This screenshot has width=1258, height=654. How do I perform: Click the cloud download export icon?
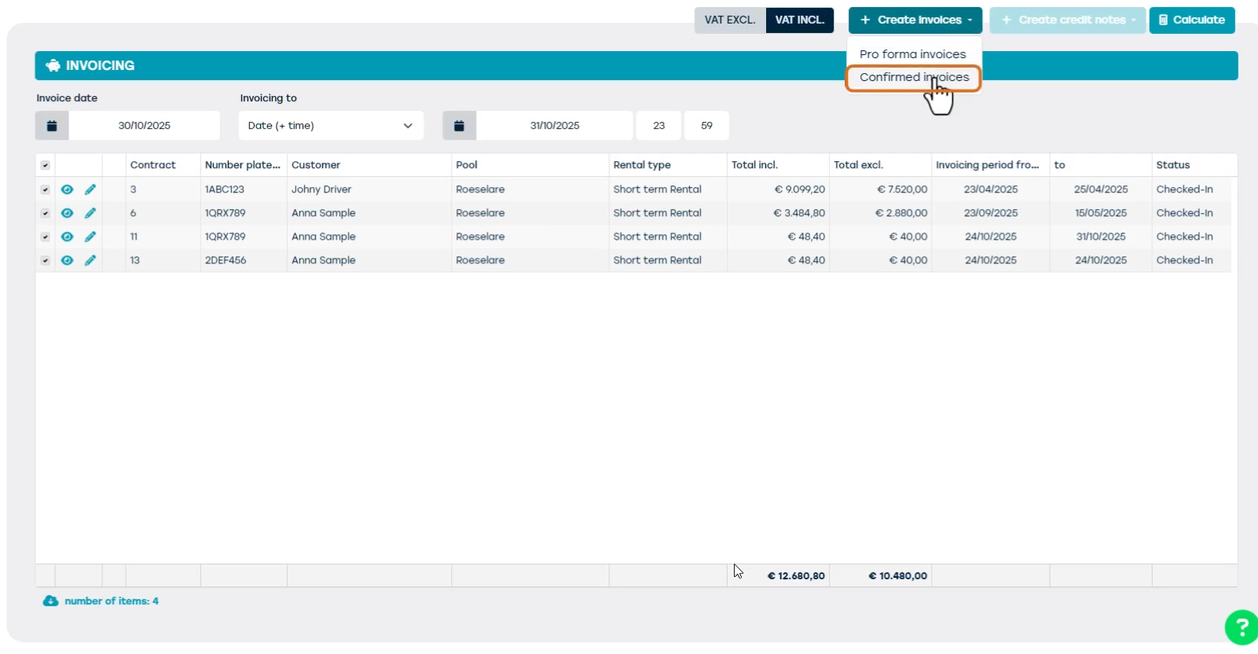(50, 601)
